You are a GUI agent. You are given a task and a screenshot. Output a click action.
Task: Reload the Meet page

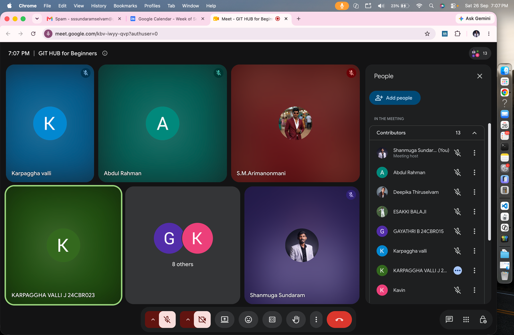click(x=33, y=34)
